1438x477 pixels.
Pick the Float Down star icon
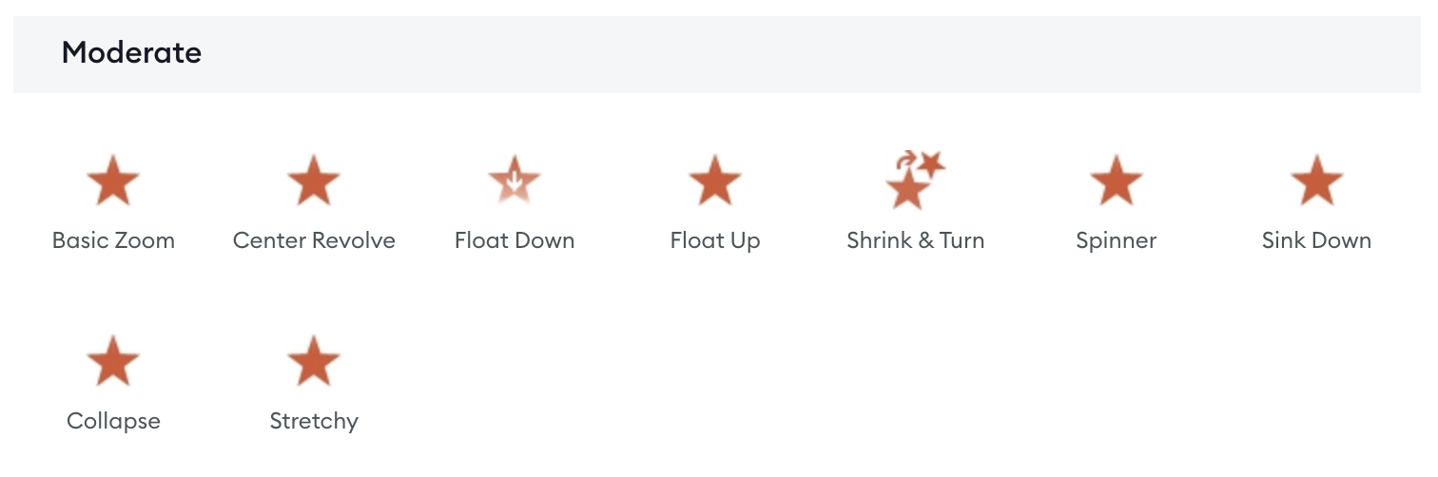[515, 181]
